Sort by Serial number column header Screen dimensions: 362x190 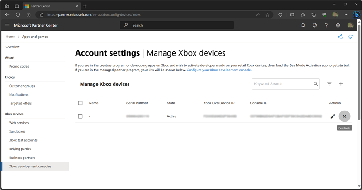(137, 103)
